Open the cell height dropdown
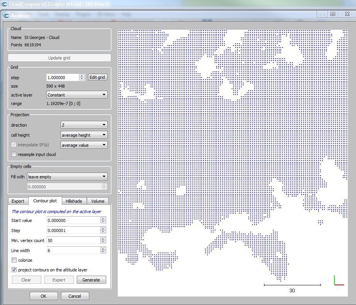Image resolution: width=356 pixels, height=305 pixels. point(84,135)
